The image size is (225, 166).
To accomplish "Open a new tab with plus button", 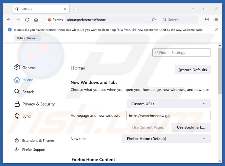I will pyautogui.click(x=75, y=9).
